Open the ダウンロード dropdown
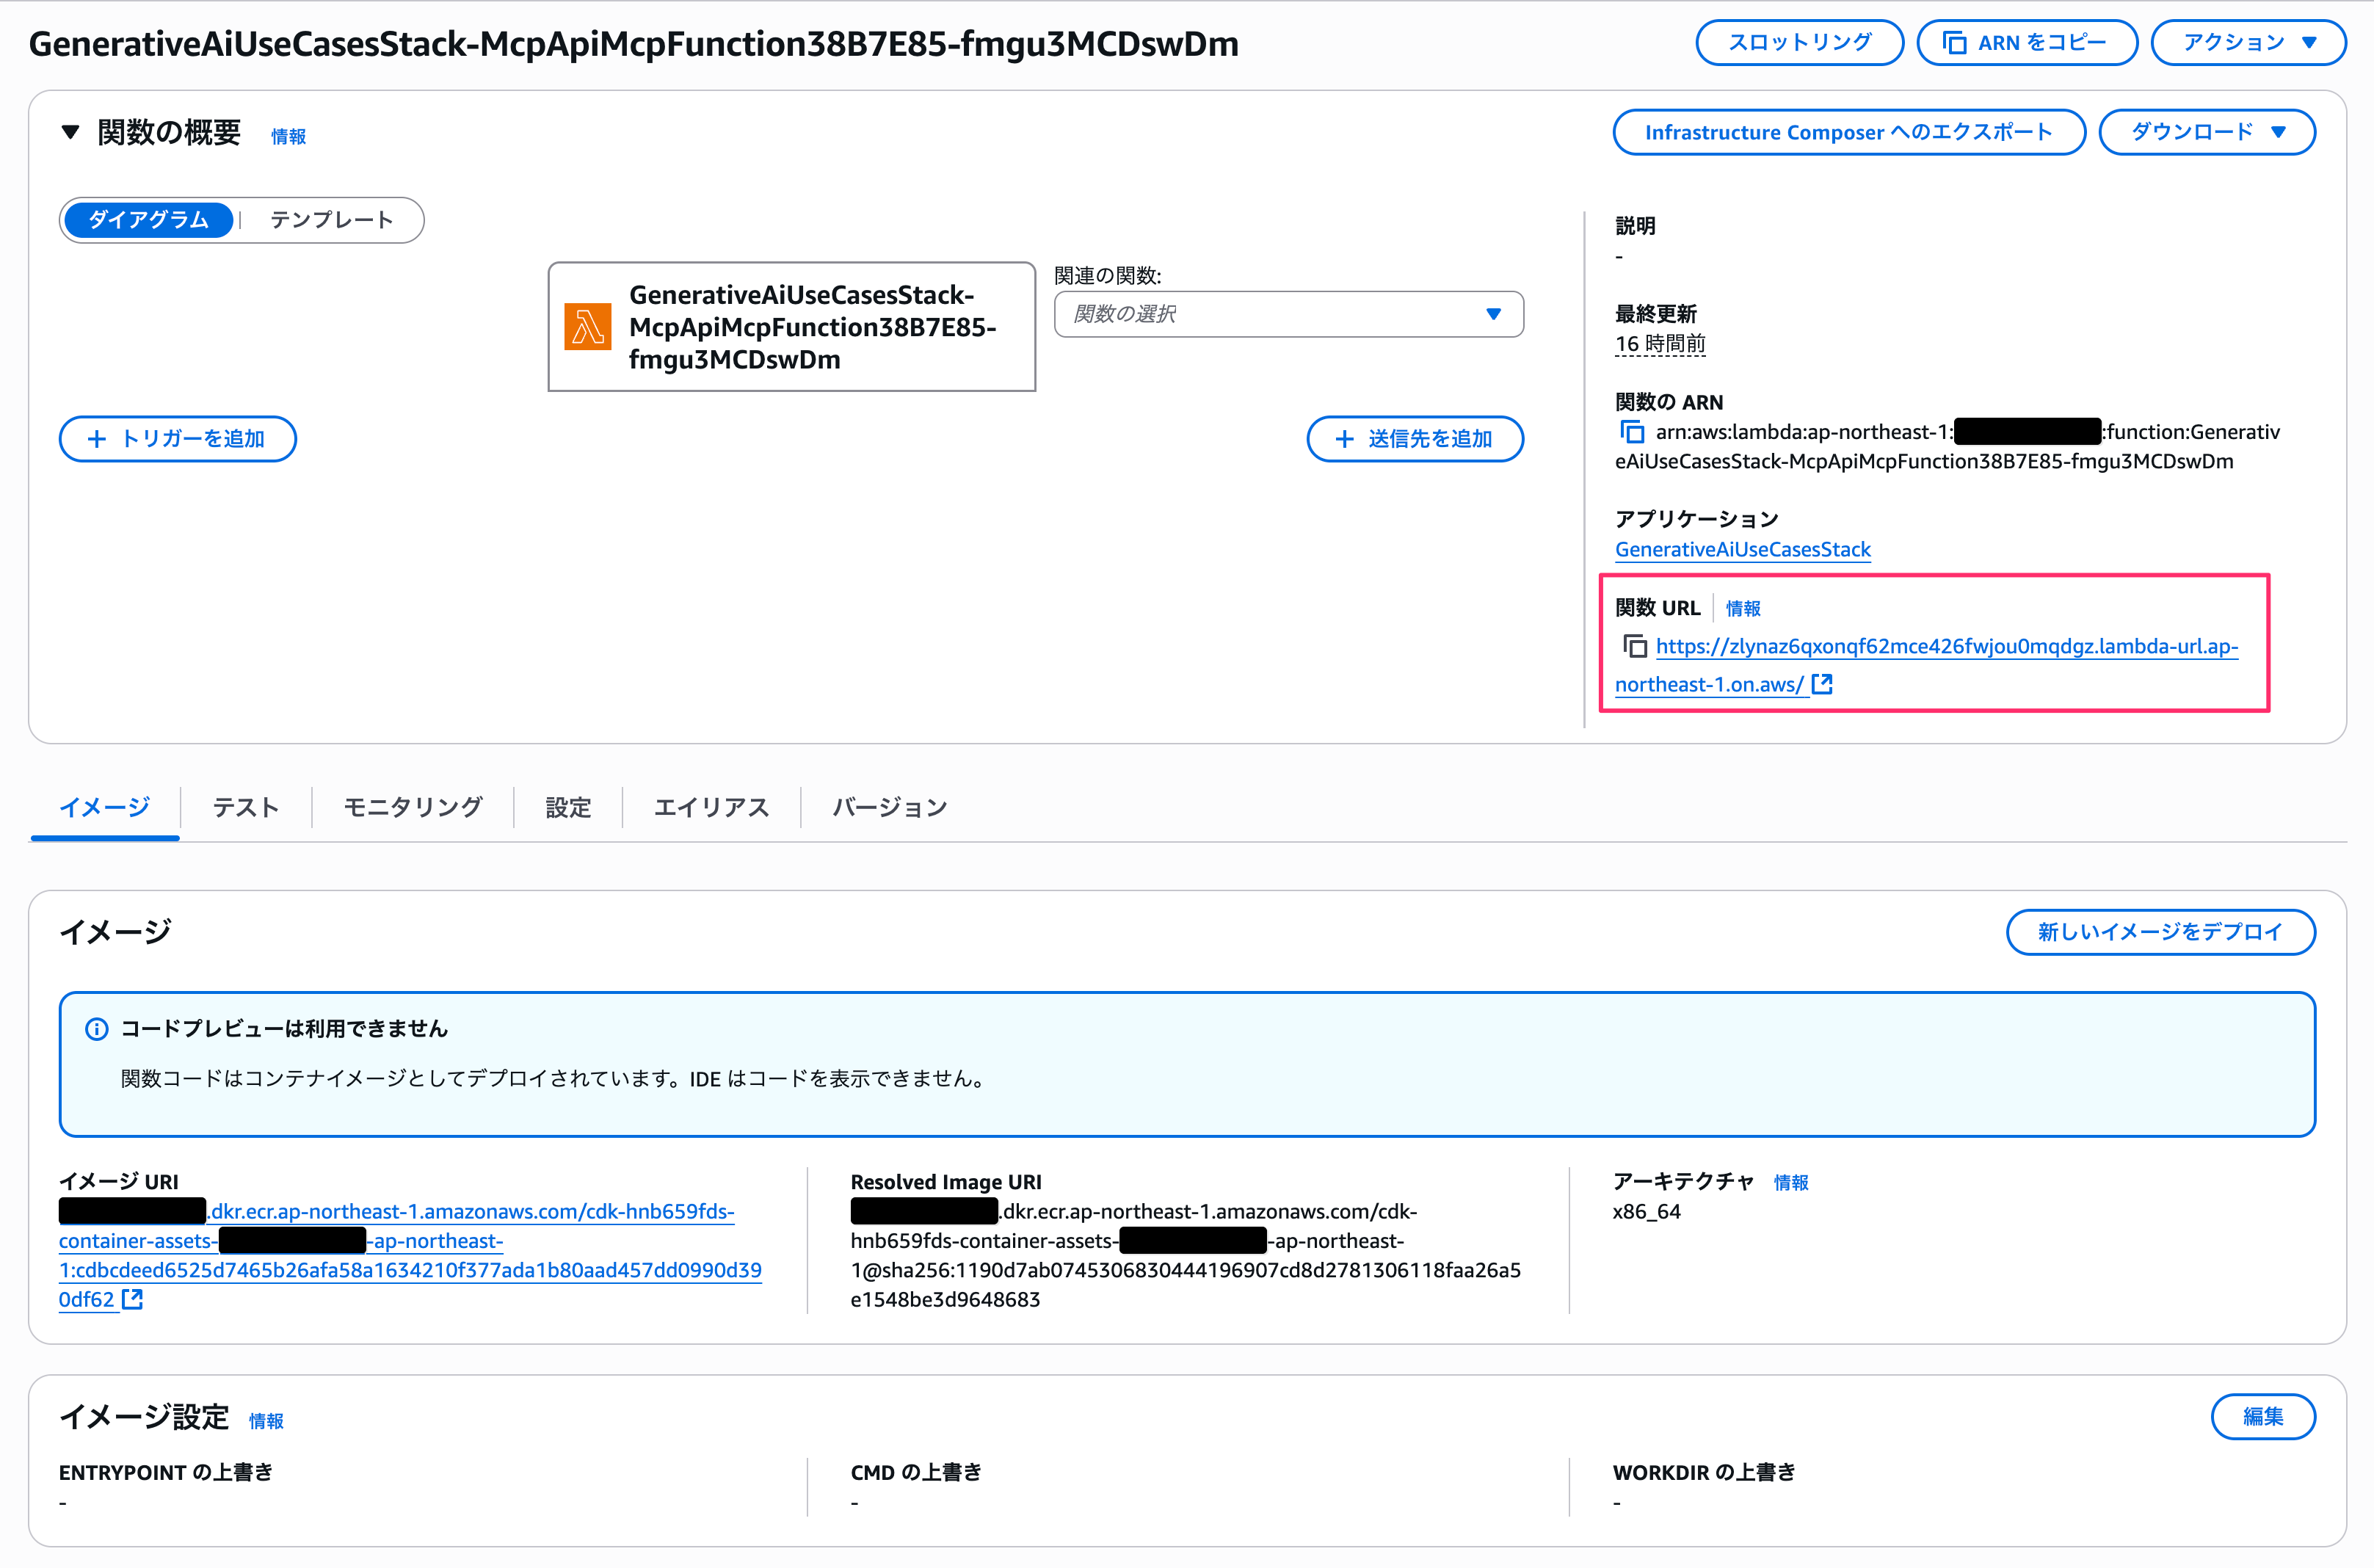Viewport: 2374px width, 1568px height. coord(2207,132)
